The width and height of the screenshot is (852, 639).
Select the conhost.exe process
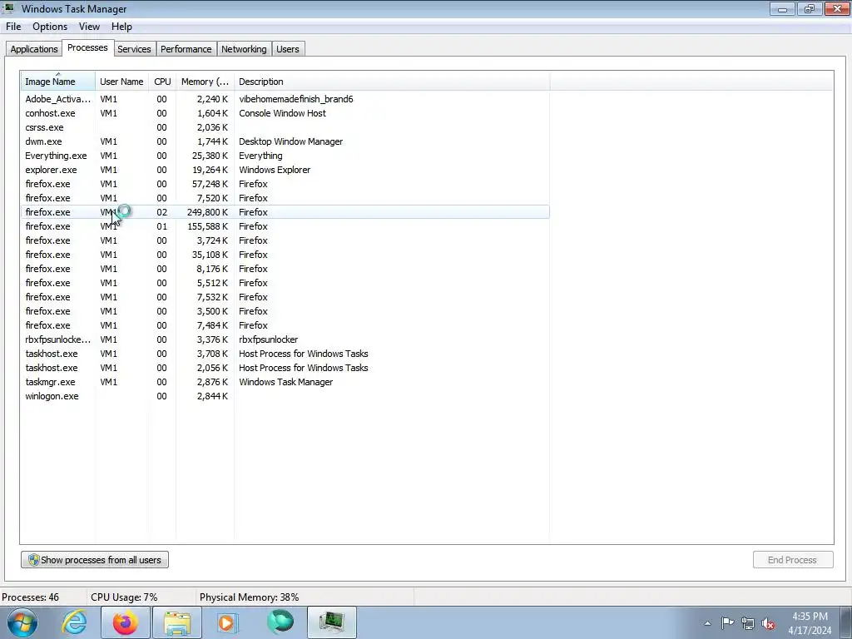(285, 113)
